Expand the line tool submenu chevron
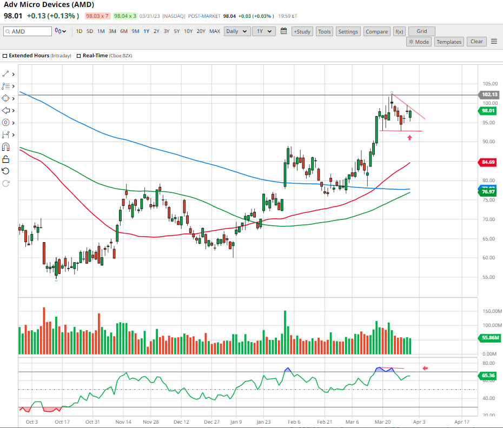The height and width of the screenshot is (428, 503). point(13,75)
